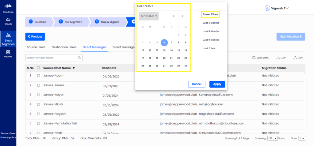Check the James-Mia G row checkbox
Image resolution: width=314 pixels, height=146 pixels.
(x=38, y=104)
